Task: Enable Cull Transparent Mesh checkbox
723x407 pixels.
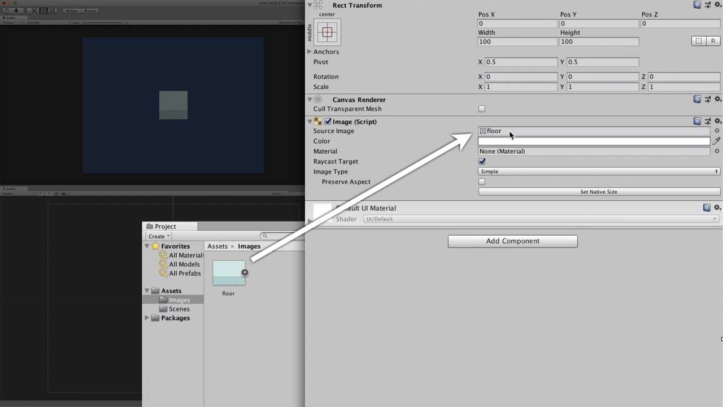Action: coord(482,109)
